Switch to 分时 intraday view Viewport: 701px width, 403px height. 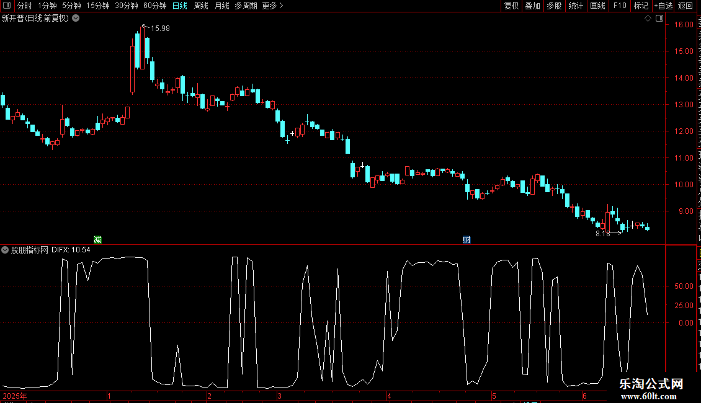[x=25, y=6]
